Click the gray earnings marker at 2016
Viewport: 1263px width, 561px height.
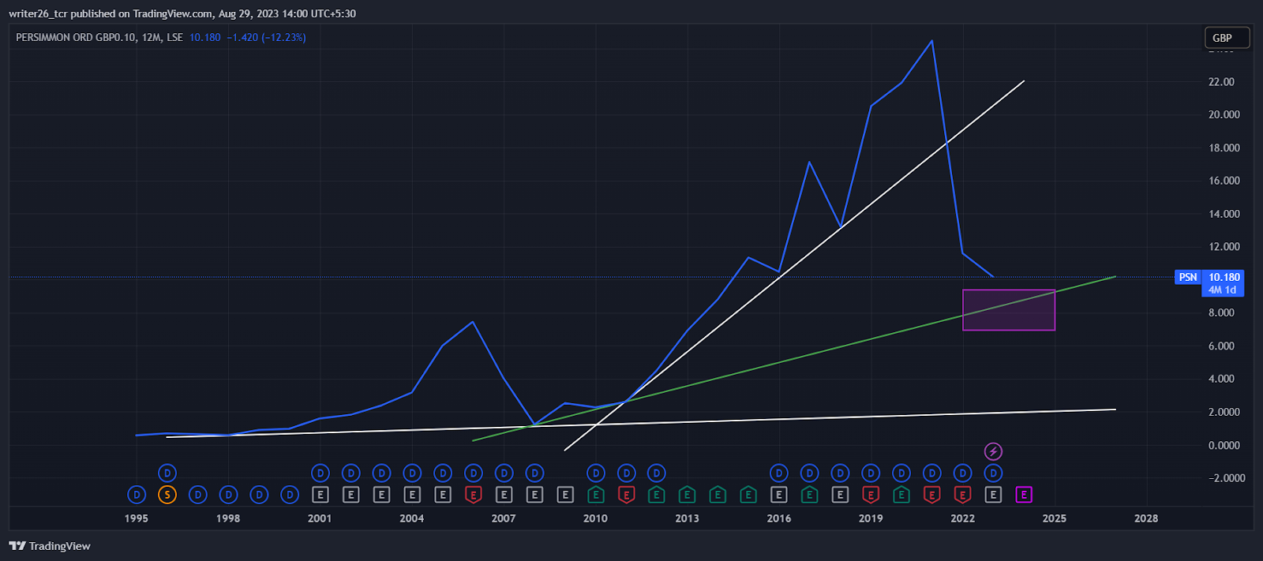778,495
